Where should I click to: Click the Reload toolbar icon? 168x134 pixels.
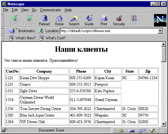[x=44, y=20]
